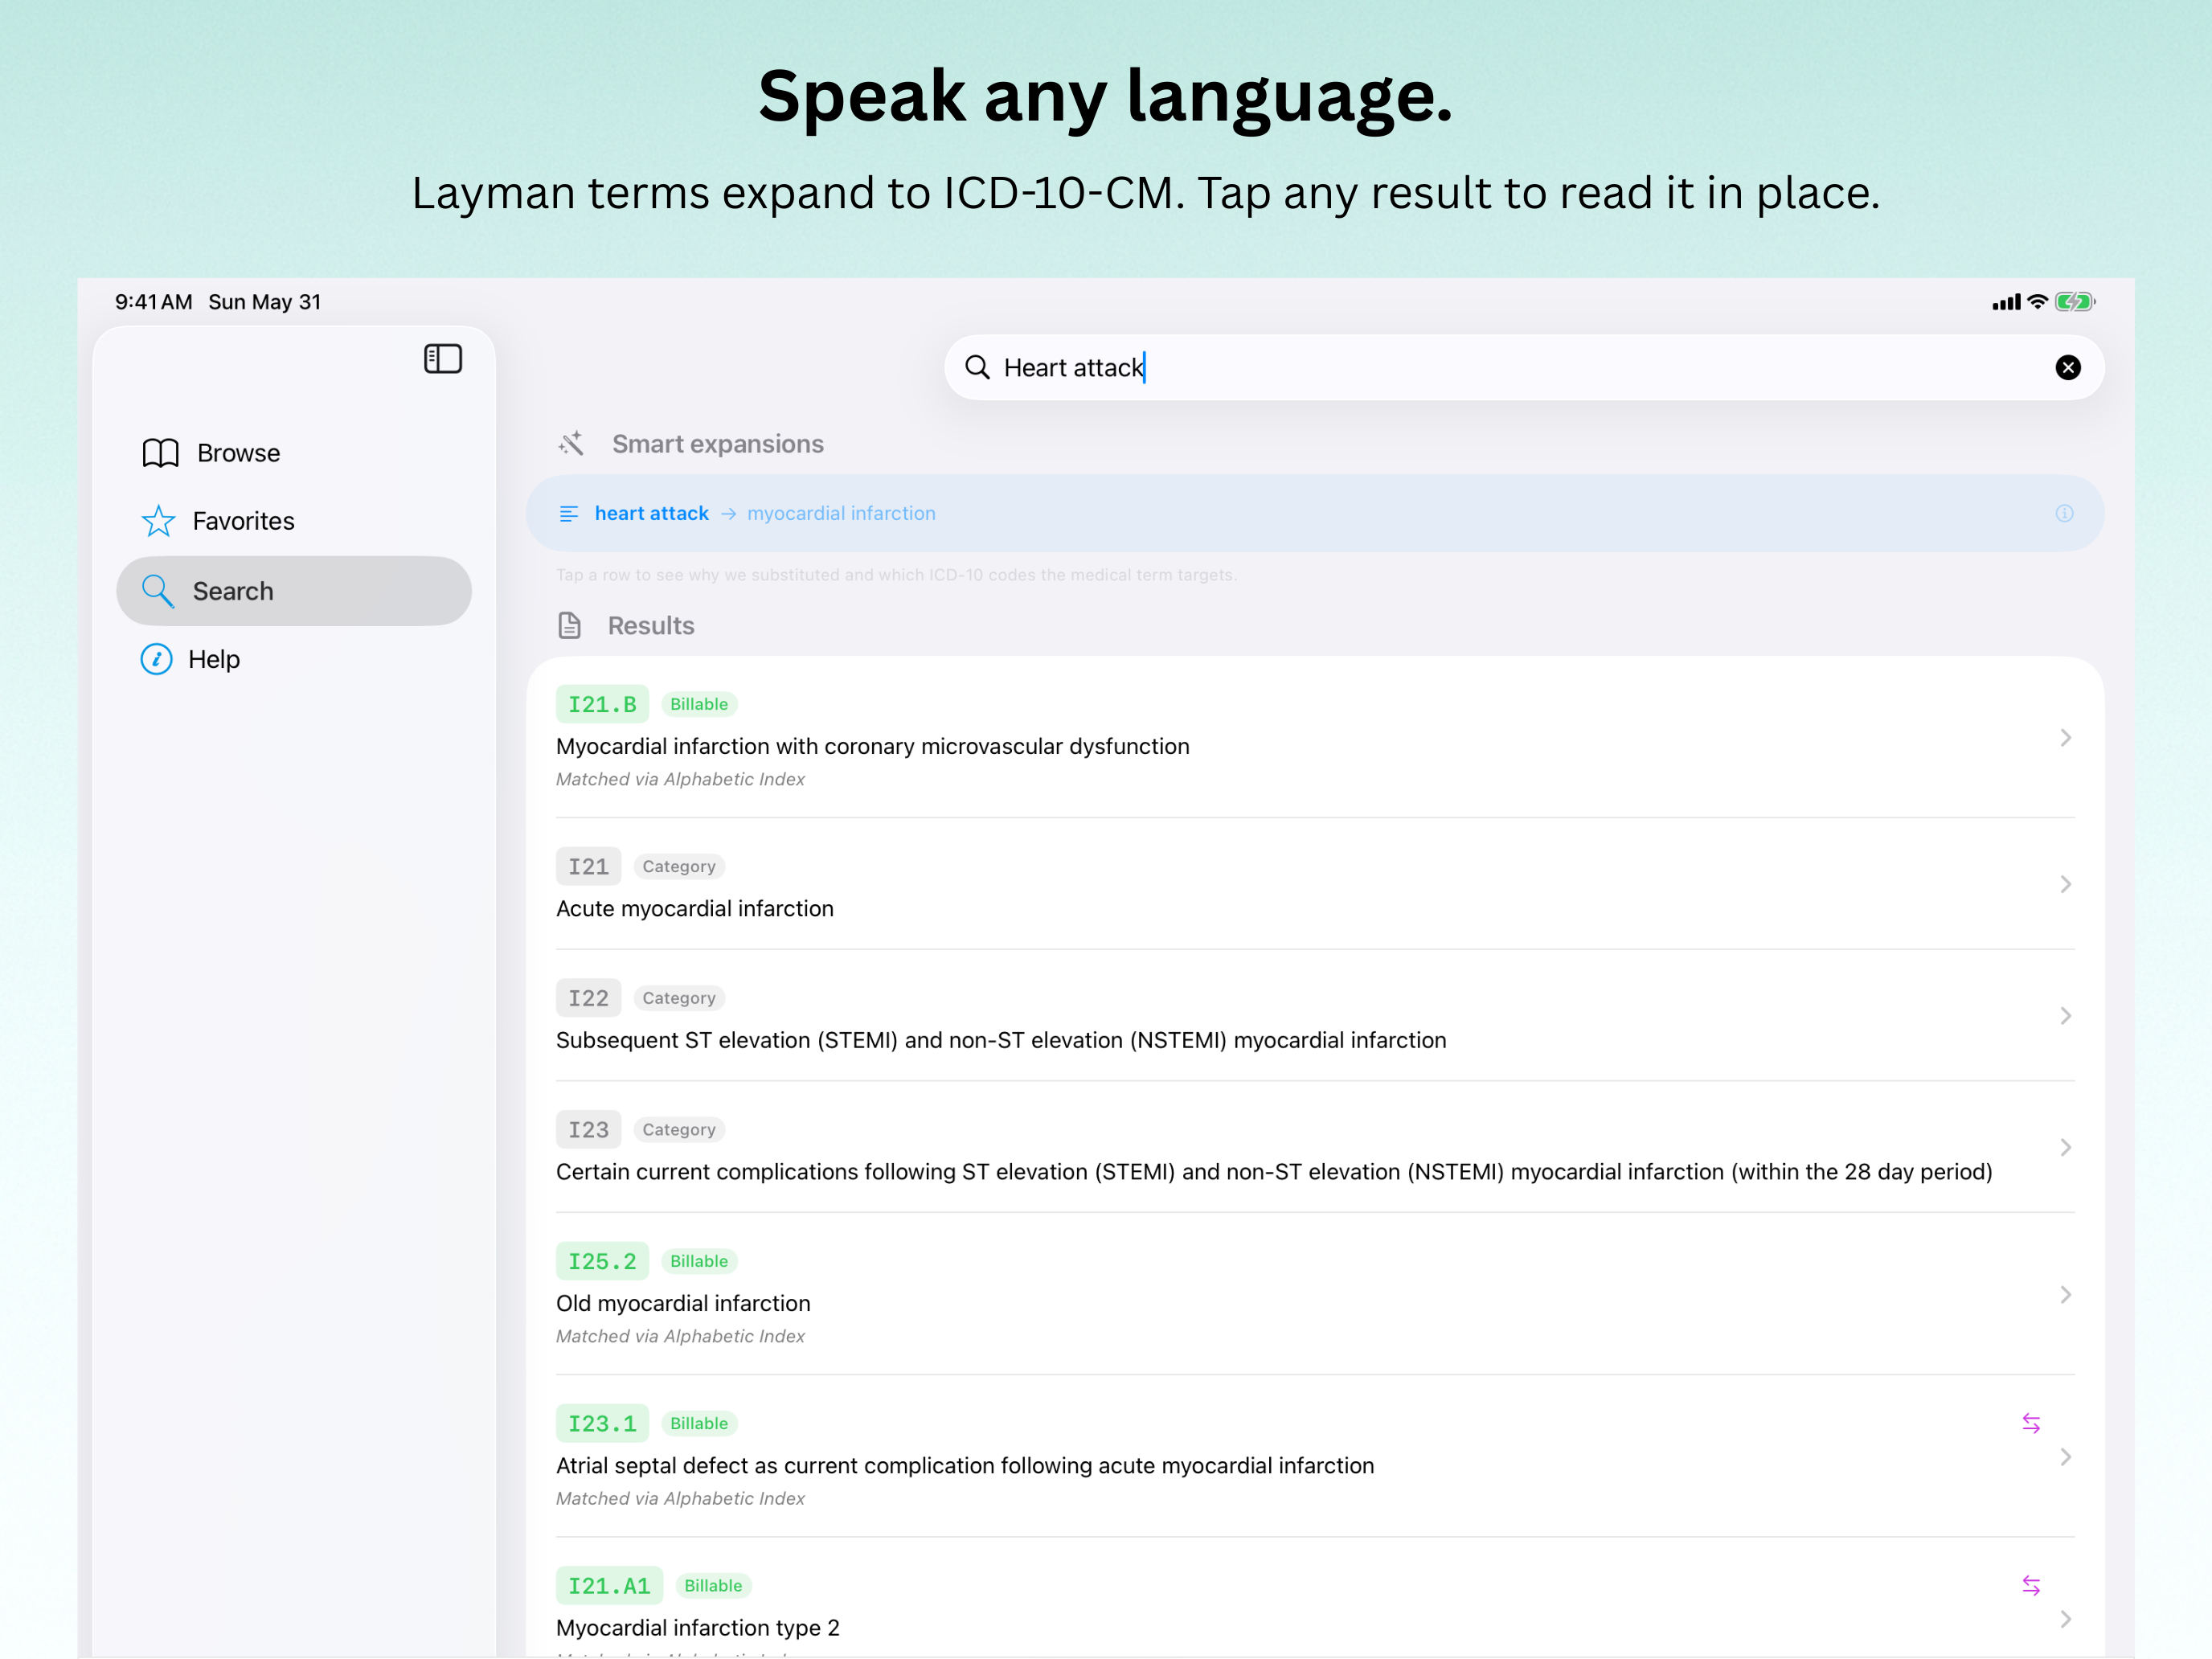Click the Wi-Fi status icon
The image size is (2212, 1659).
(x=2037, y=301)
